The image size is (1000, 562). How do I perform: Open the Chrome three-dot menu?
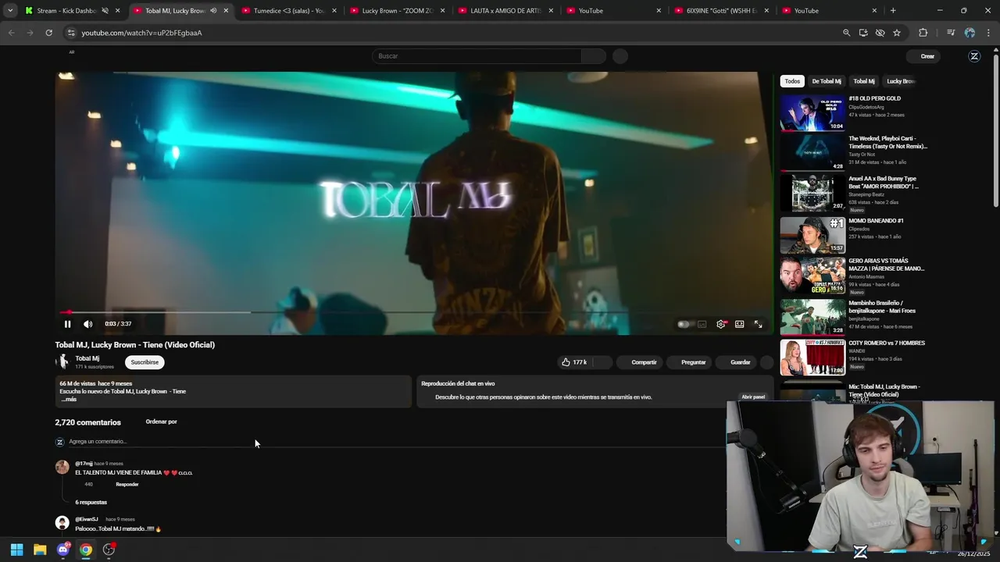988,33
